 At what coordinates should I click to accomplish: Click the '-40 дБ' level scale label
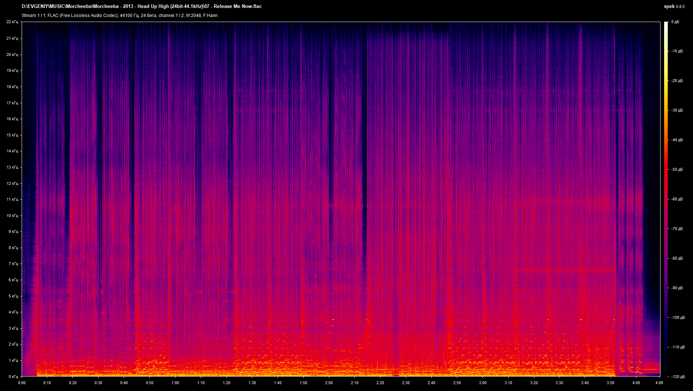pos(677,140)
